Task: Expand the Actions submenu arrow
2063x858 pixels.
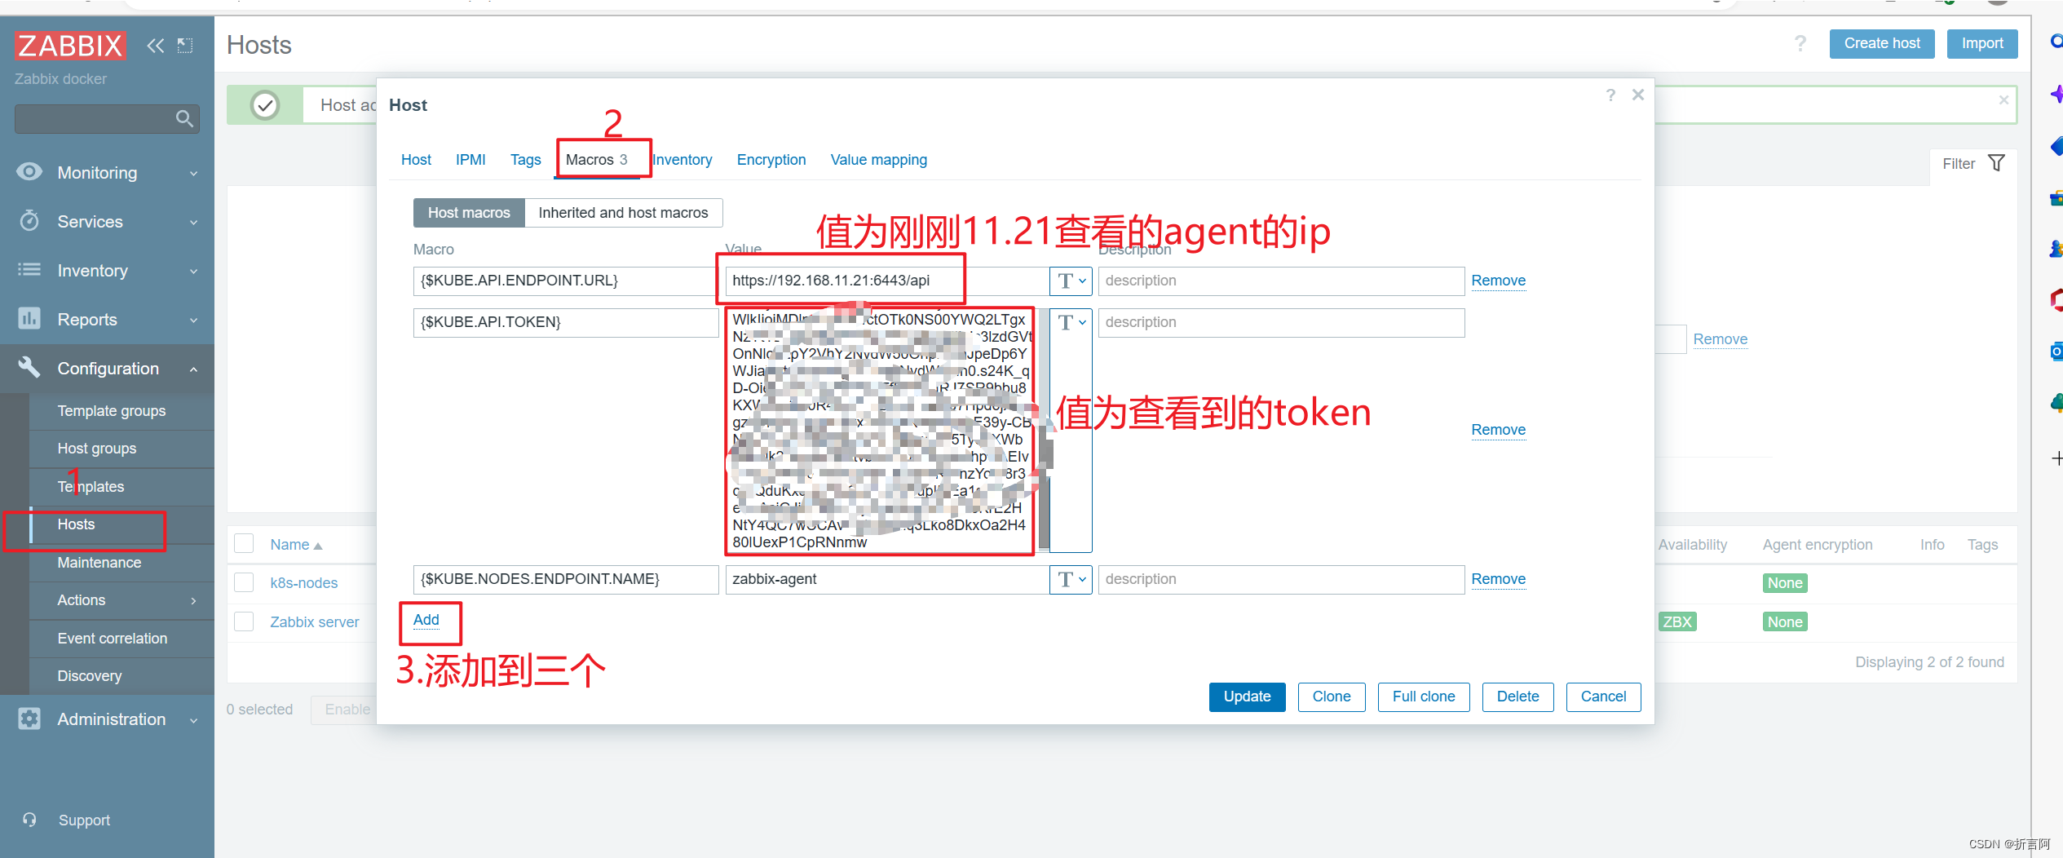Action: point(193,600)
